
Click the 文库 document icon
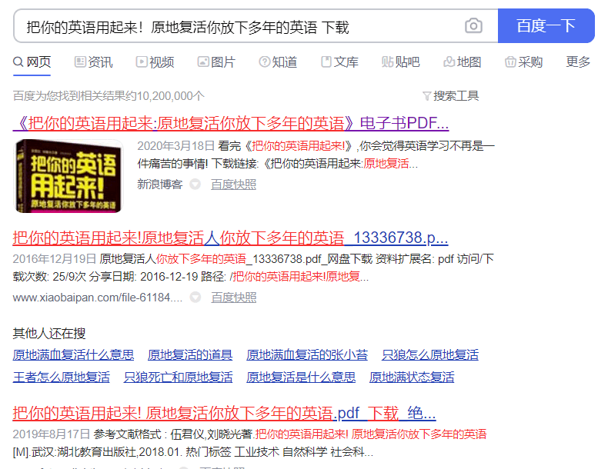pos(326,62)
